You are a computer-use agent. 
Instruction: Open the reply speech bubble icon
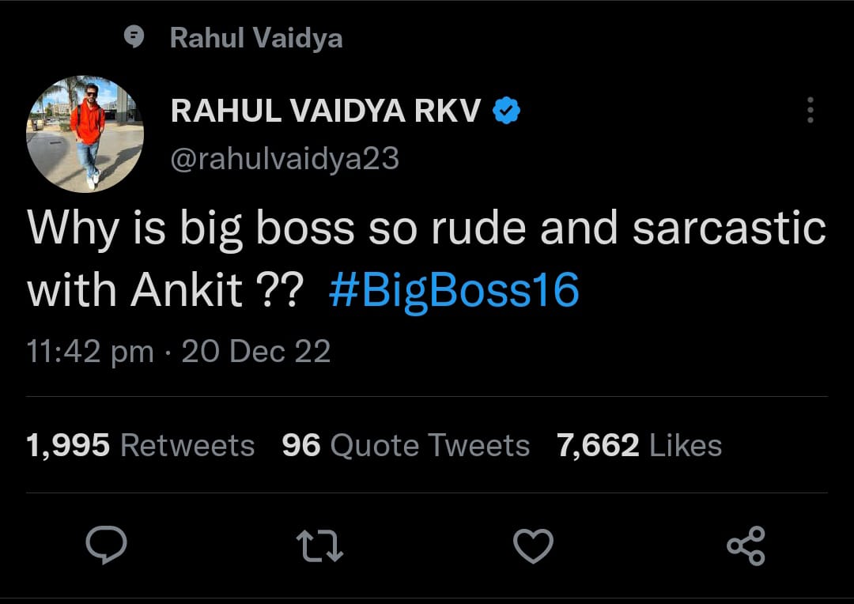[x=106, y=545]
